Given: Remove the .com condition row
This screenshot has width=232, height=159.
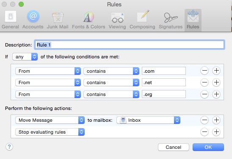Looking at the screenshot, I should click(x=204, y=71).
